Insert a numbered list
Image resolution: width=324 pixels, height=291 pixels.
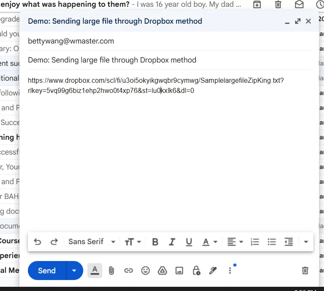point(255,242)
